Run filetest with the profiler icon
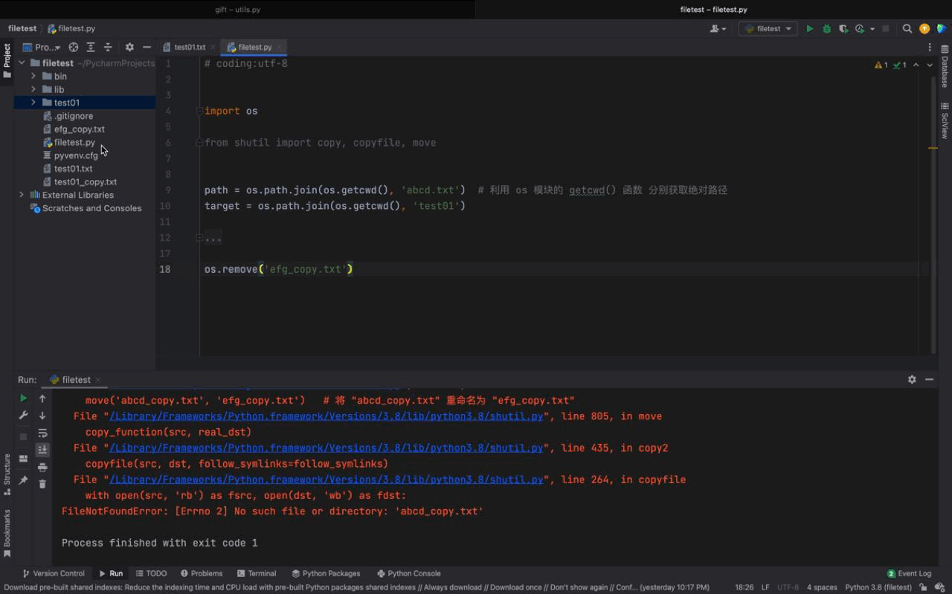Image resolution: width=952 pixels, height=594 pixels. 860,29
